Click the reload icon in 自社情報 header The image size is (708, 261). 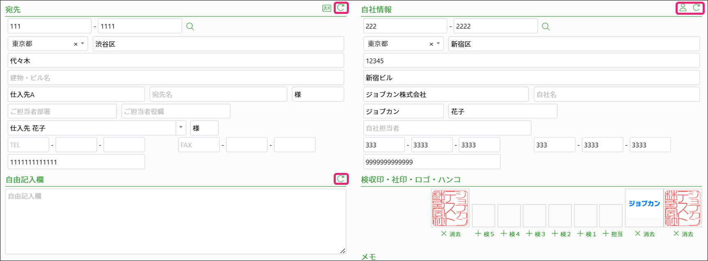(697, 8)
